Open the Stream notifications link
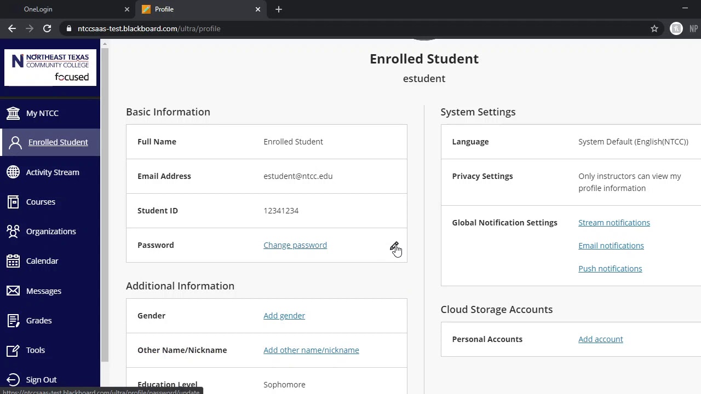Viewport: 701px width, 394px height. (614, 223)
